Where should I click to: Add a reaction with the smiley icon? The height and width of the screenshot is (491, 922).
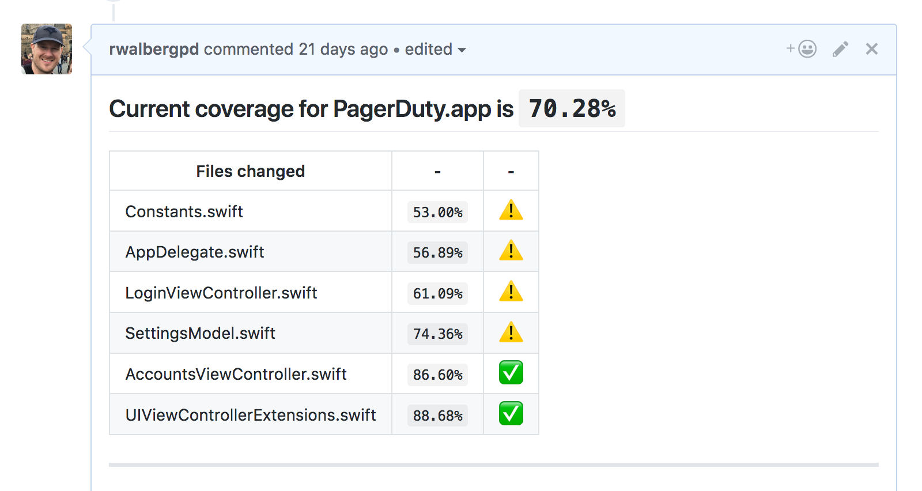pos(802,49)
